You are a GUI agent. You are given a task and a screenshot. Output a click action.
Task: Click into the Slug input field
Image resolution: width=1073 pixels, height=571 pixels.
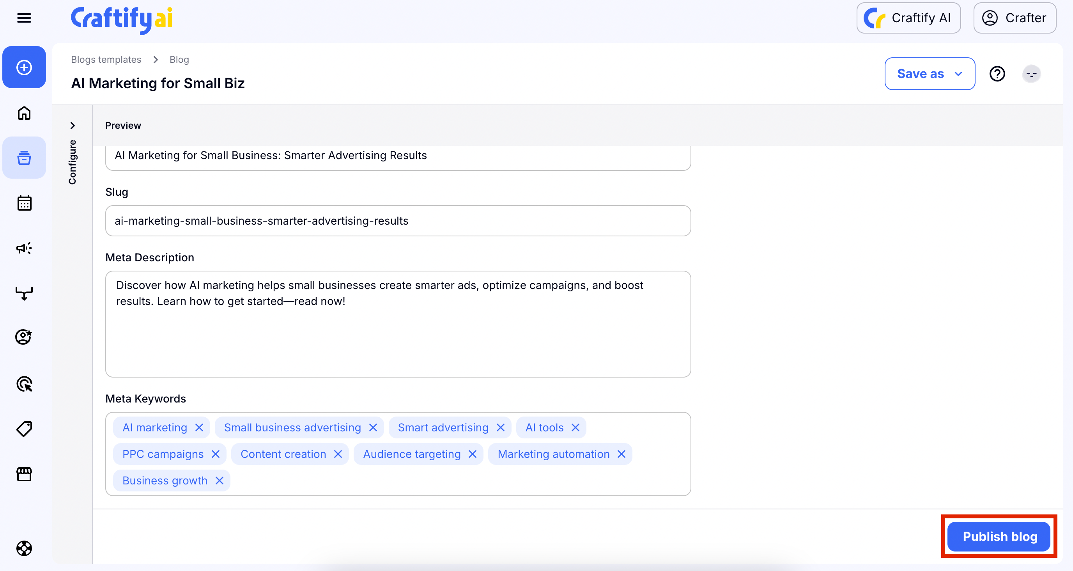(398, 221)
